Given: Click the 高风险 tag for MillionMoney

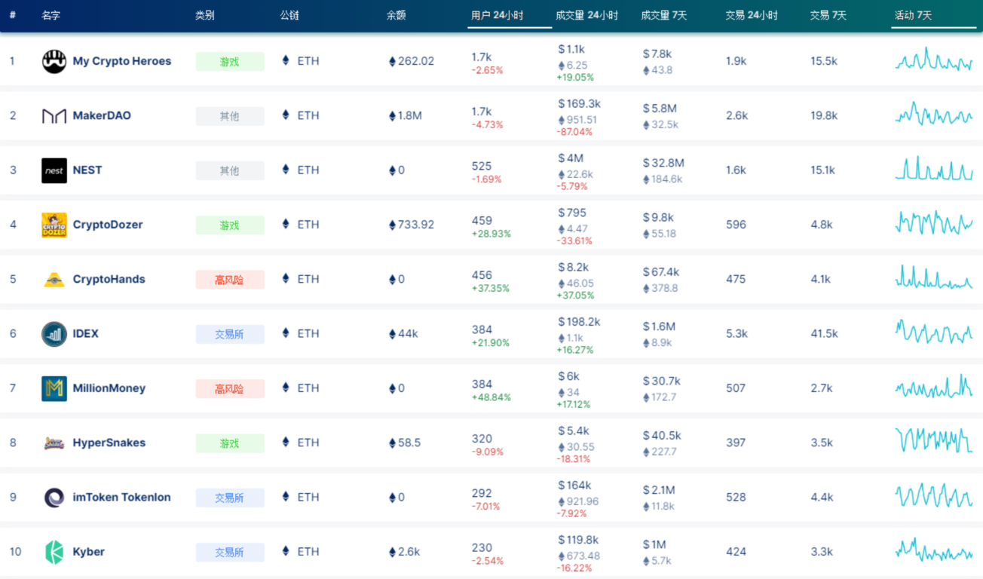Looking at the screenshot, I should pyautogui.click(x=230, y=389).
